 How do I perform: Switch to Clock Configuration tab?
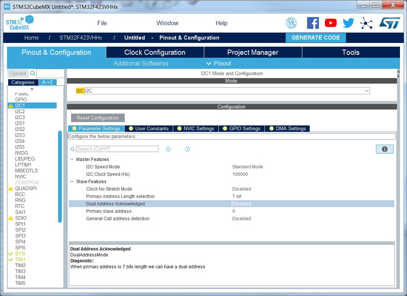(x=155, y=52)
